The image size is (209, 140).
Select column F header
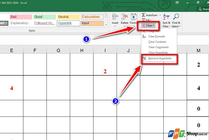tap(35, 50)
